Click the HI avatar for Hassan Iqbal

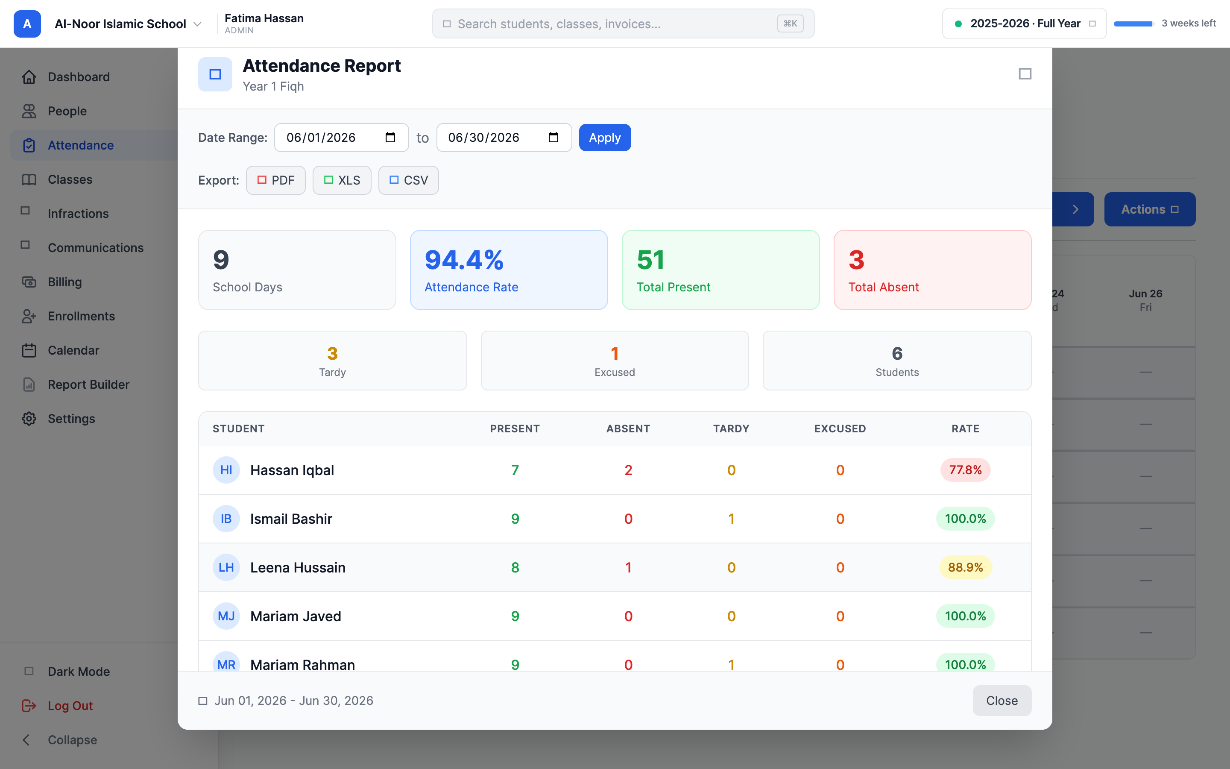tap(226, 470)
